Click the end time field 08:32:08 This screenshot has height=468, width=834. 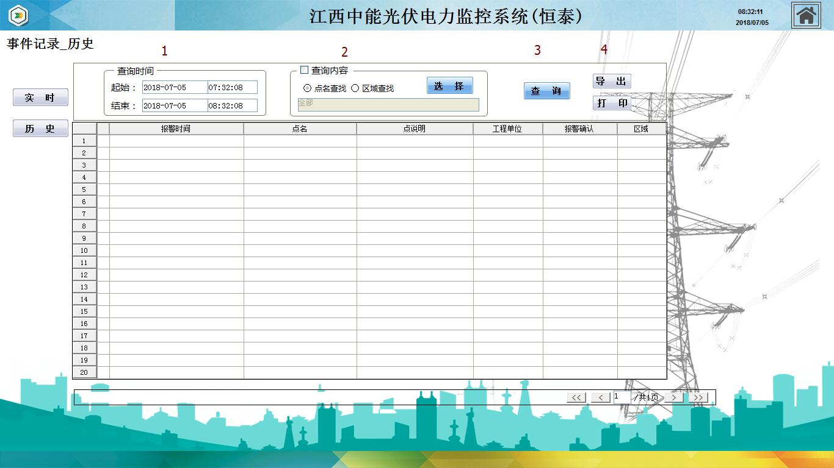tap(232, 105)
